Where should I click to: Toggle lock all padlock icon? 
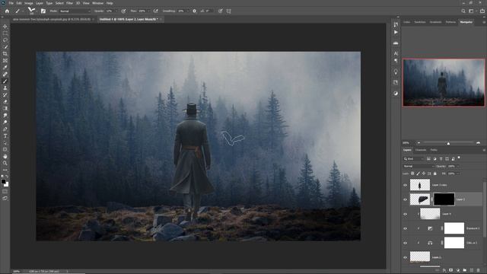(x=434, y=174)
